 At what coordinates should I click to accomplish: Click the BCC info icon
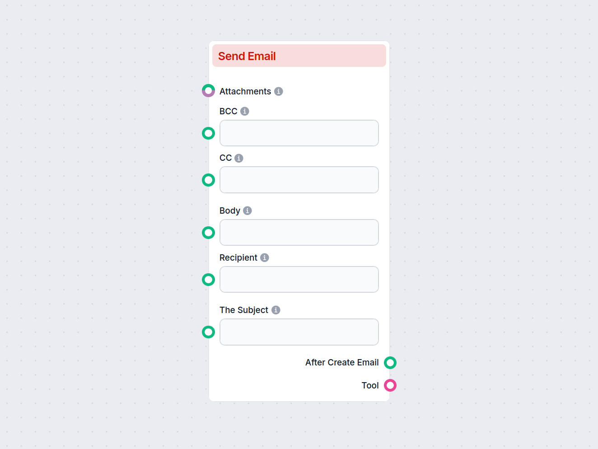244,111
